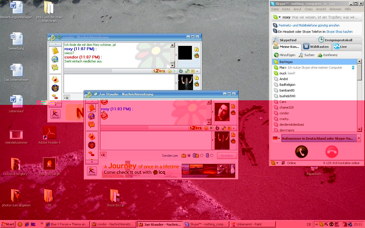Select the first Senden per radio option

(189, 156)
